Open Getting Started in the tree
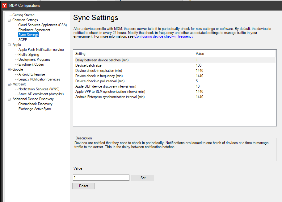Image resolution: width=282 pixels, height=202 pixels. (23, 15)
